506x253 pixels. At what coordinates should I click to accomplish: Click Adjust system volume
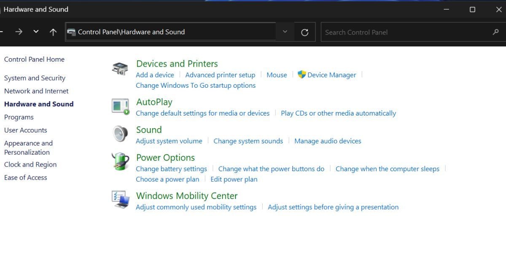point(169,141)
